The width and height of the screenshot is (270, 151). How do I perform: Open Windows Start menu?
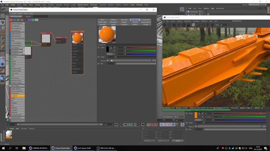(3, 148)
